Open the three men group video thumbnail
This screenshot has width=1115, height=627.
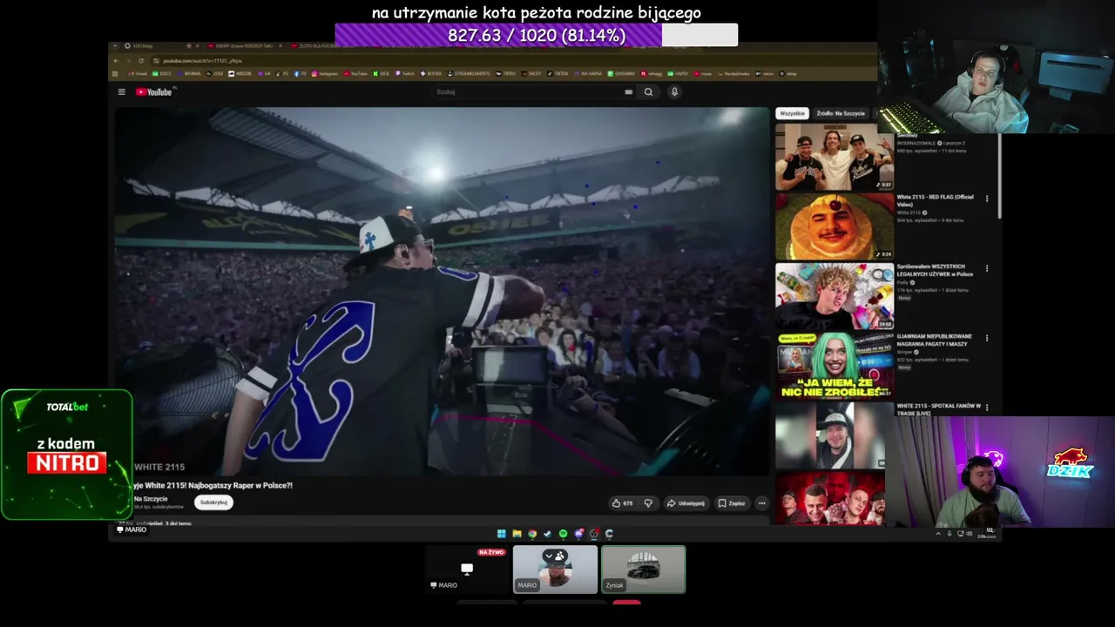point(835,157)
